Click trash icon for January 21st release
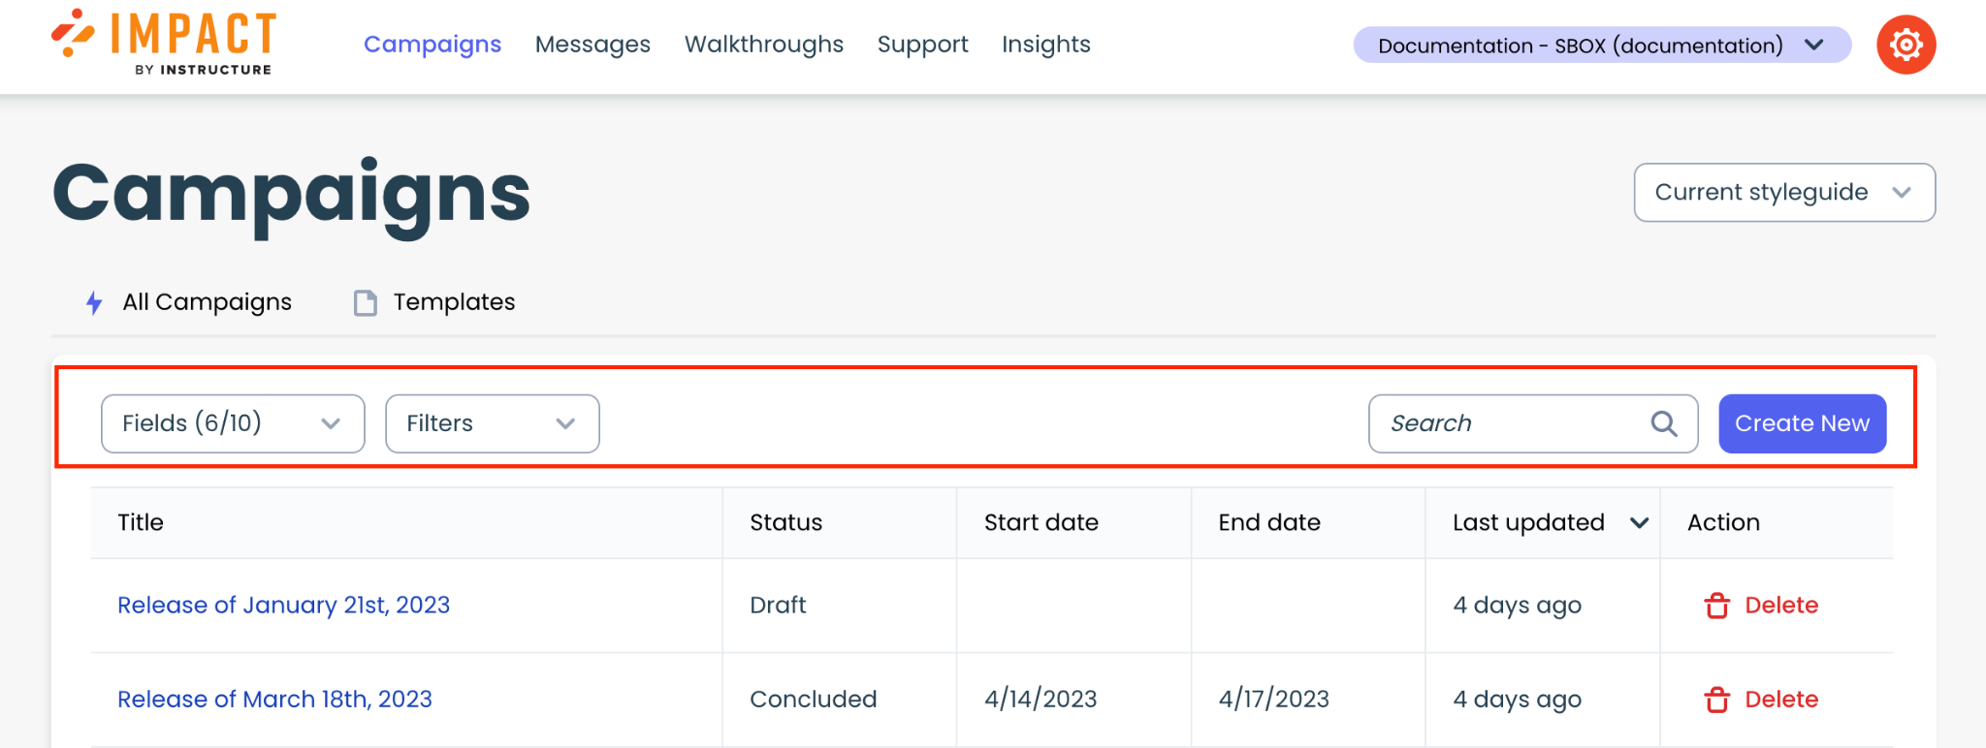Image resolution: width=1986 pixels, height=748 pixels. (1716, 606)
